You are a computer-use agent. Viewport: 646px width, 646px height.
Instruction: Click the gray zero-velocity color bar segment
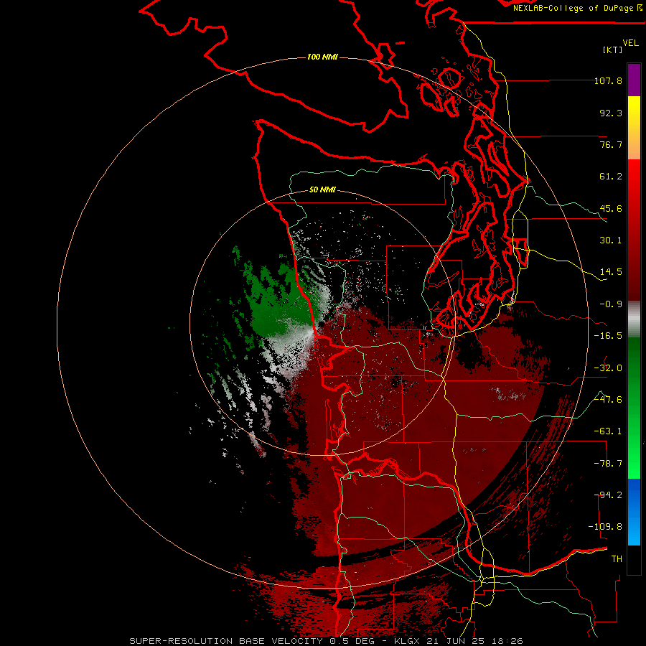coord(634,319)
